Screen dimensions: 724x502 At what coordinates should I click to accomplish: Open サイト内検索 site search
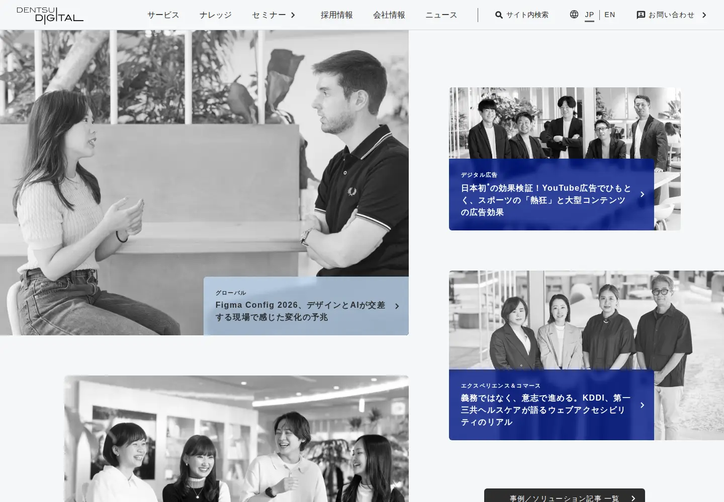(527, 15)
